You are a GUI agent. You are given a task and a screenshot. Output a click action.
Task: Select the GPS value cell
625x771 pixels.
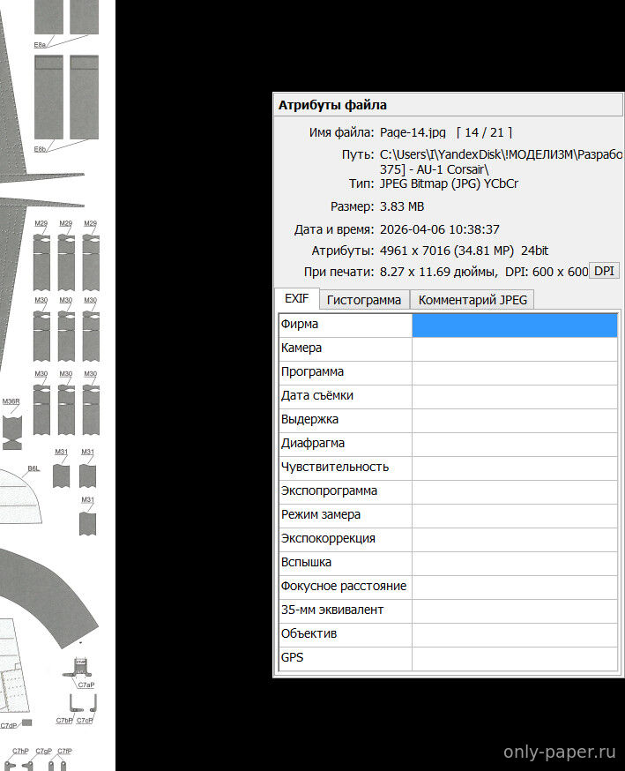point(514,658)
